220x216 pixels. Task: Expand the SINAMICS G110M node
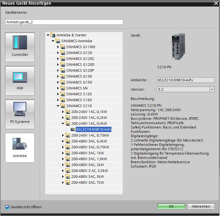tap(58, 47)
